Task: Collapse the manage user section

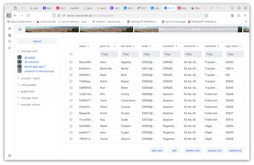Action: tap(19, 51)
